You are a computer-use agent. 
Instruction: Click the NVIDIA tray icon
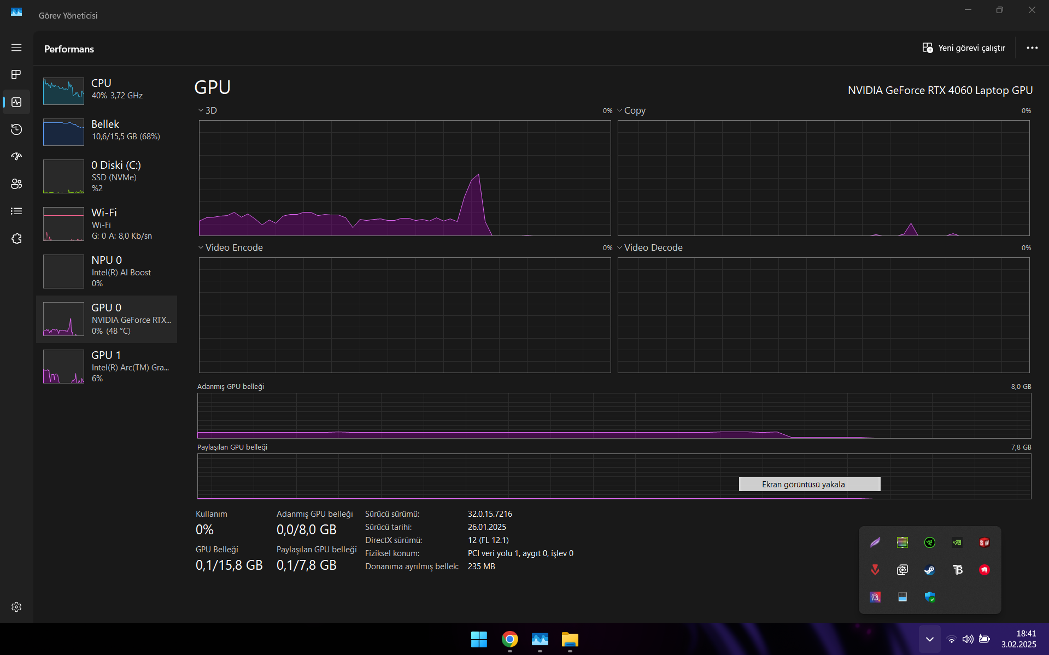957,542
